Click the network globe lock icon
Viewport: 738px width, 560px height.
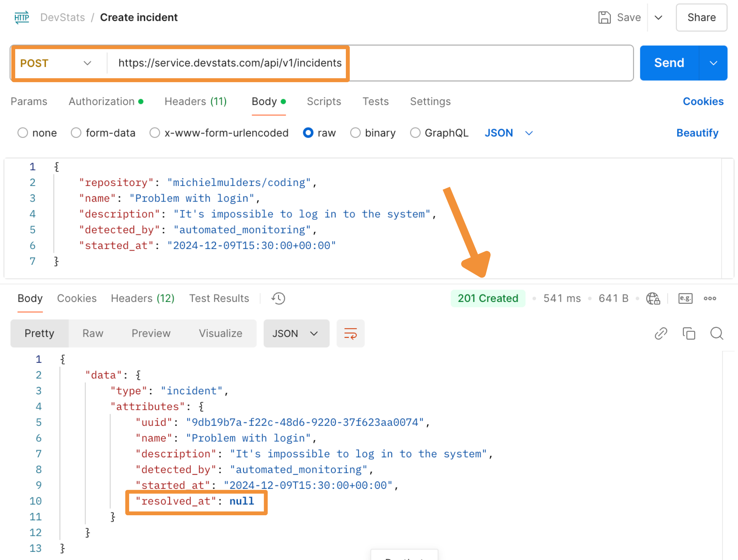pyautogui.click(x=653, y=298)
